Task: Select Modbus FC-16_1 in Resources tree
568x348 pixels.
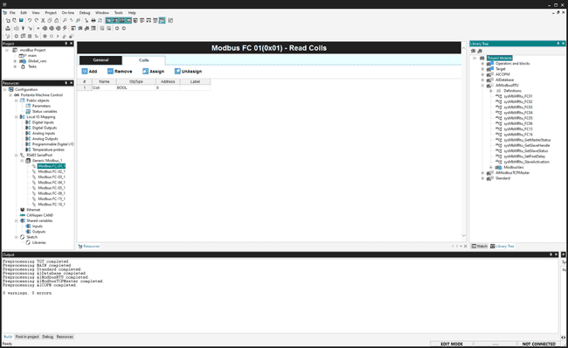Action: point(52,205)
